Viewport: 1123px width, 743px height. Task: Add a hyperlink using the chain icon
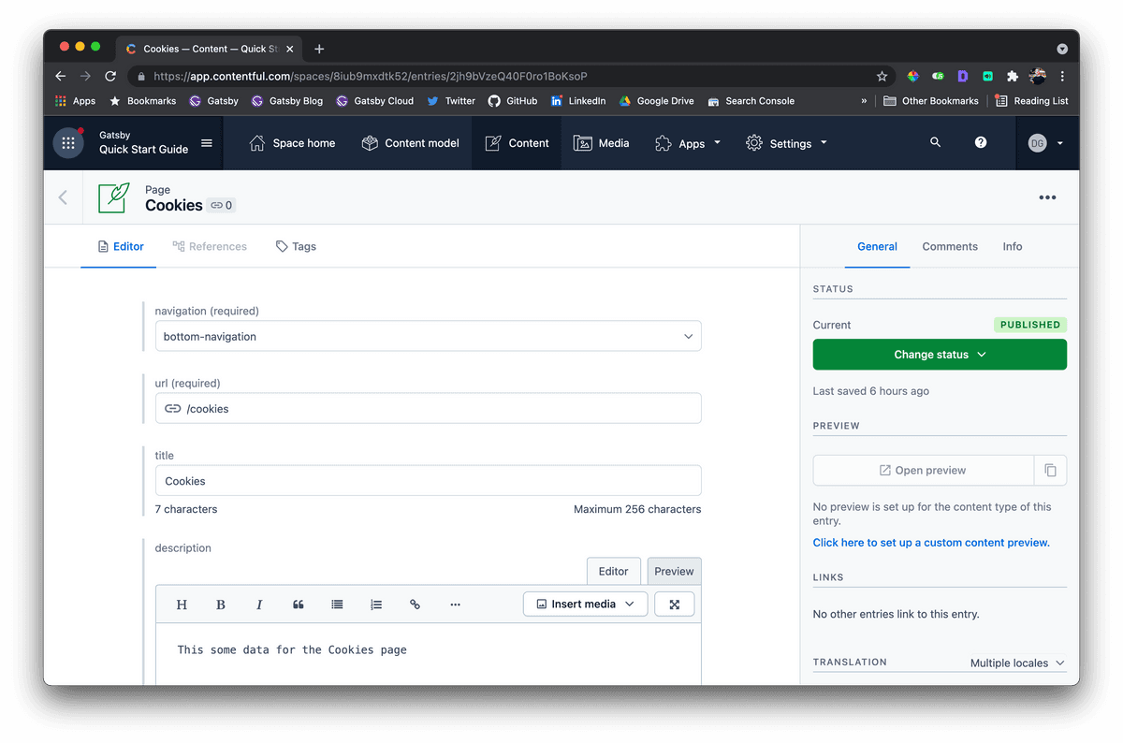415,604
